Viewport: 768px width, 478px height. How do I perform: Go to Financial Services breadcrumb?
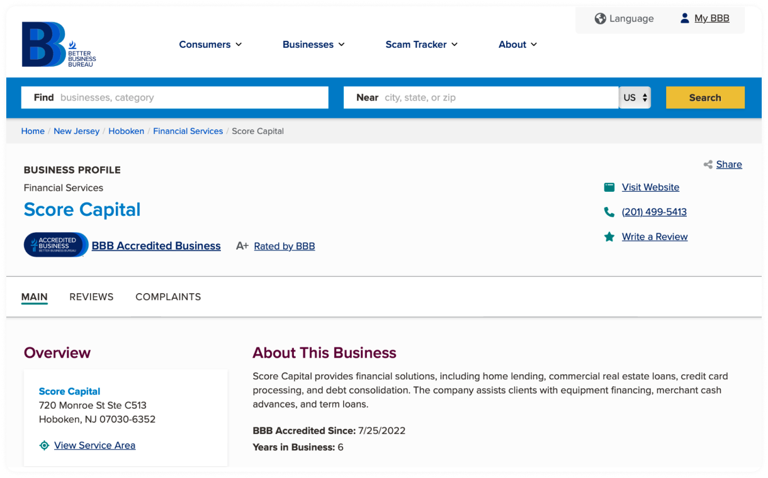[188, 131]
